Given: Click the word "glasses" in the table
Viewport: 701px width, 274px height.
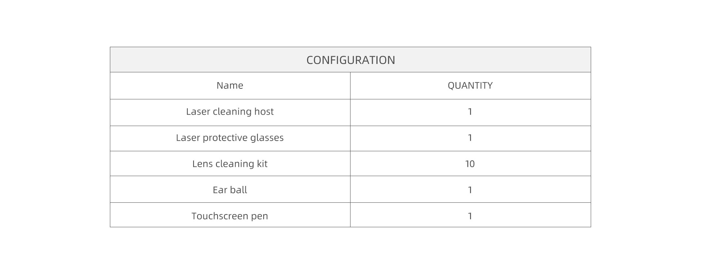Looking at the screenshot, I should click(267, 138).
